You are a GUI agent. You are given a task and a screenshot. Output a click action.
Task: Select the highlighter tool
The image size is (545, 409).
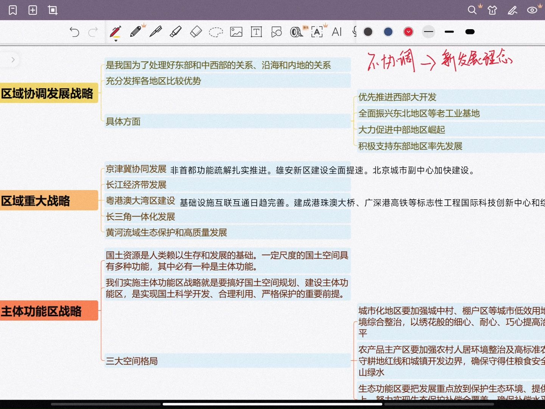176,31
